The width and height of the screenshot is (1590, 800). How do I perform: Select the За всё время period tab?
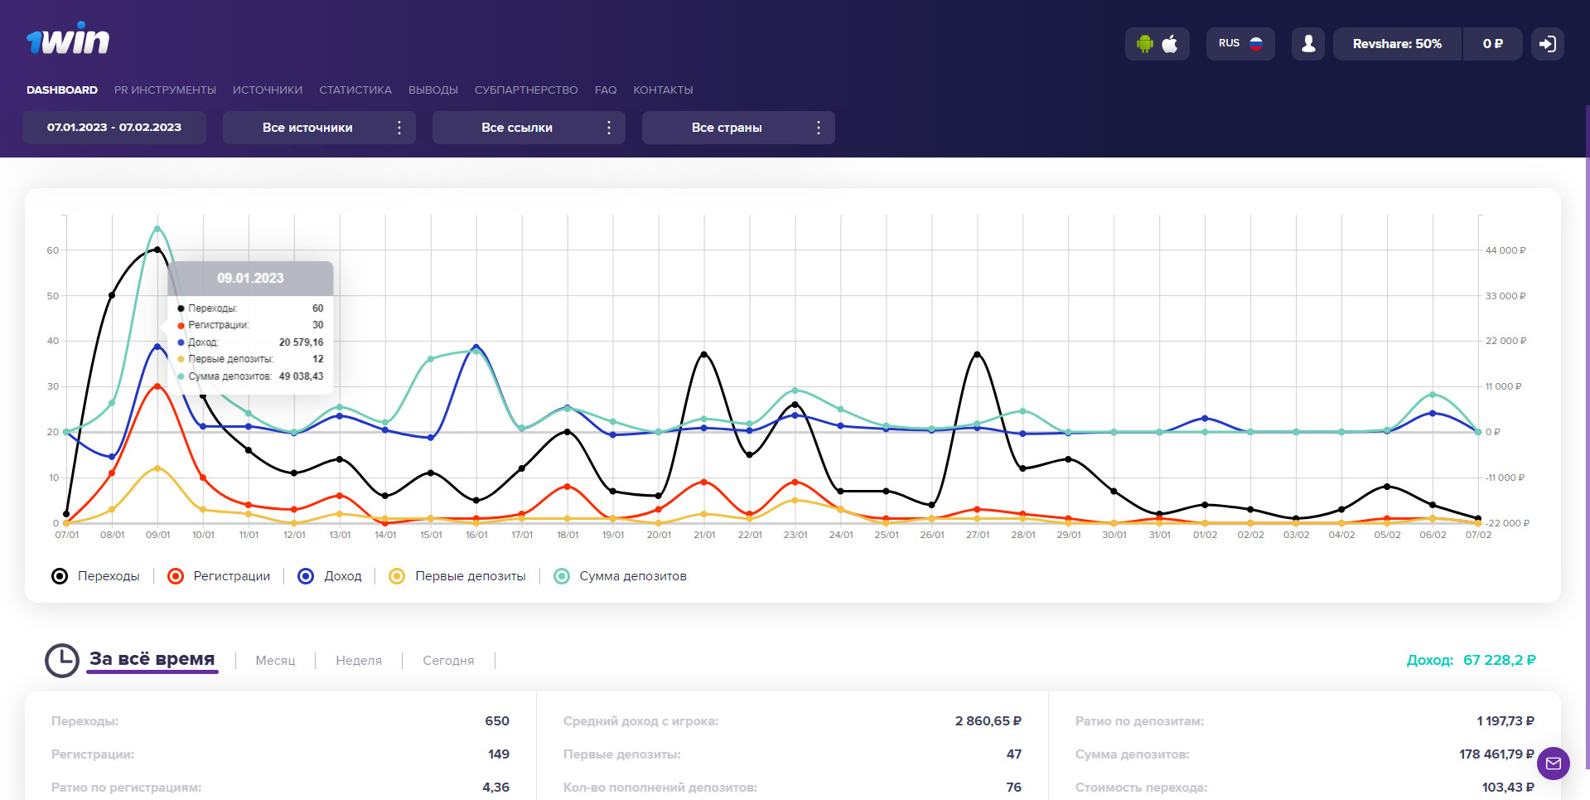tap(152, 659)
